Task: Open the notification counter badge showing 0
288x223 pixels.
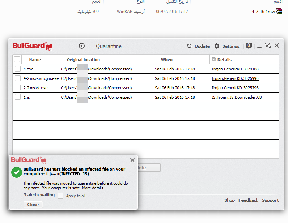Action: tap(249, 46)
